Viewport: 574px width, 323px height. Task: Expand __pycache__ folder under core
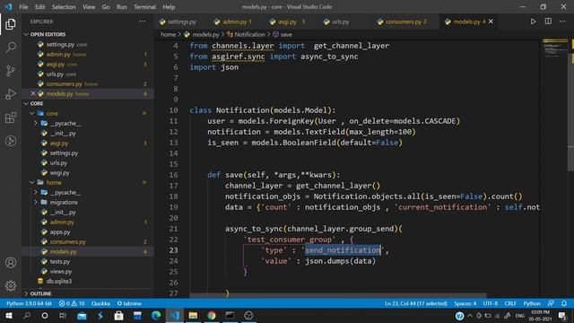pos(36,124)
